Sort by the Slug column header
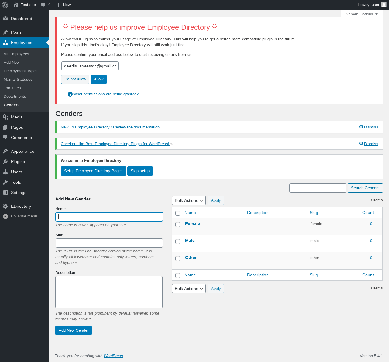The image size is (389, 362). (x=314, y=213)
